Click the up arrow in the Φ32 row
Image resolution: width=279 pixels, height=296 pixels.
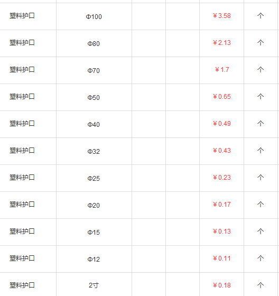(261, 151)
